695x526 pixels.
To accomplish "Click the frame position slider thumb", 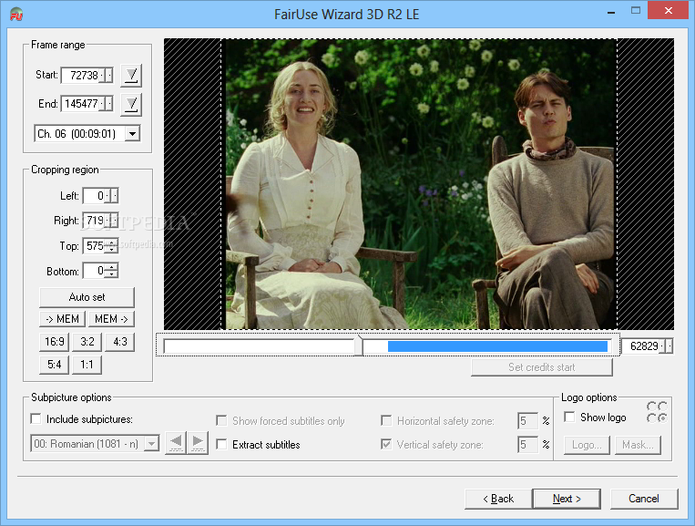I will click(x=359, y=346).
